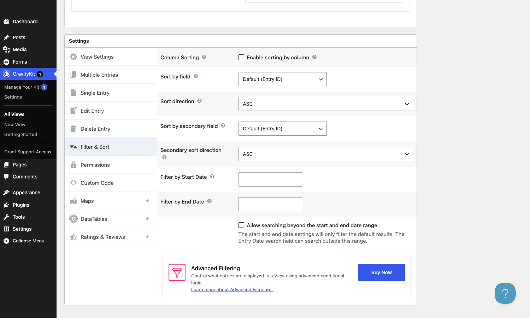Click the Custom Code brackets icon
This screenshot has height=318, width=530.
coord(73,183)
